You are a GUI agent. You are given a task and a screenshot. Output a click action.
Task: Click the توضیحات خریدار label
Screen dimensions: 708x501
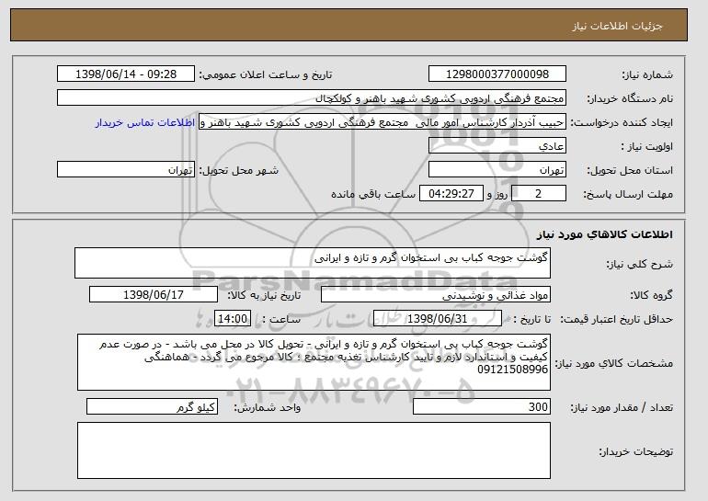click(x=635, y=451)
